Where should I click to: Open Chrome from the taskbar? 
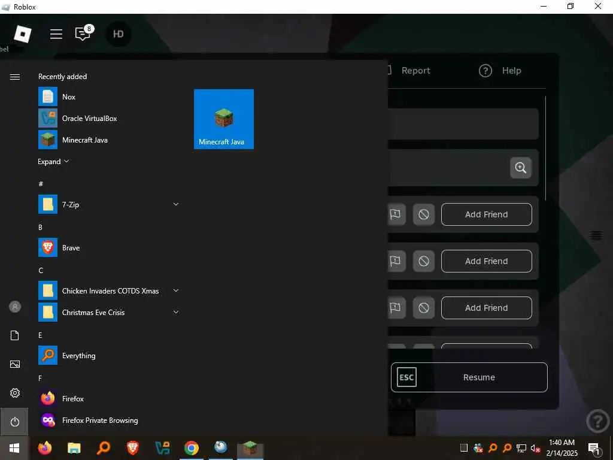pyautogui.click(x=191, y=448)
